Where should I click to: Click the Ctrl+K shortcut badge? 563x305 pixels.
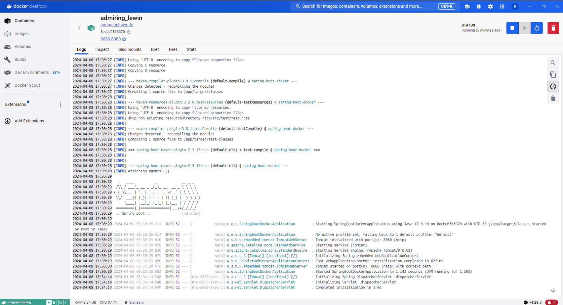point(447,6)
